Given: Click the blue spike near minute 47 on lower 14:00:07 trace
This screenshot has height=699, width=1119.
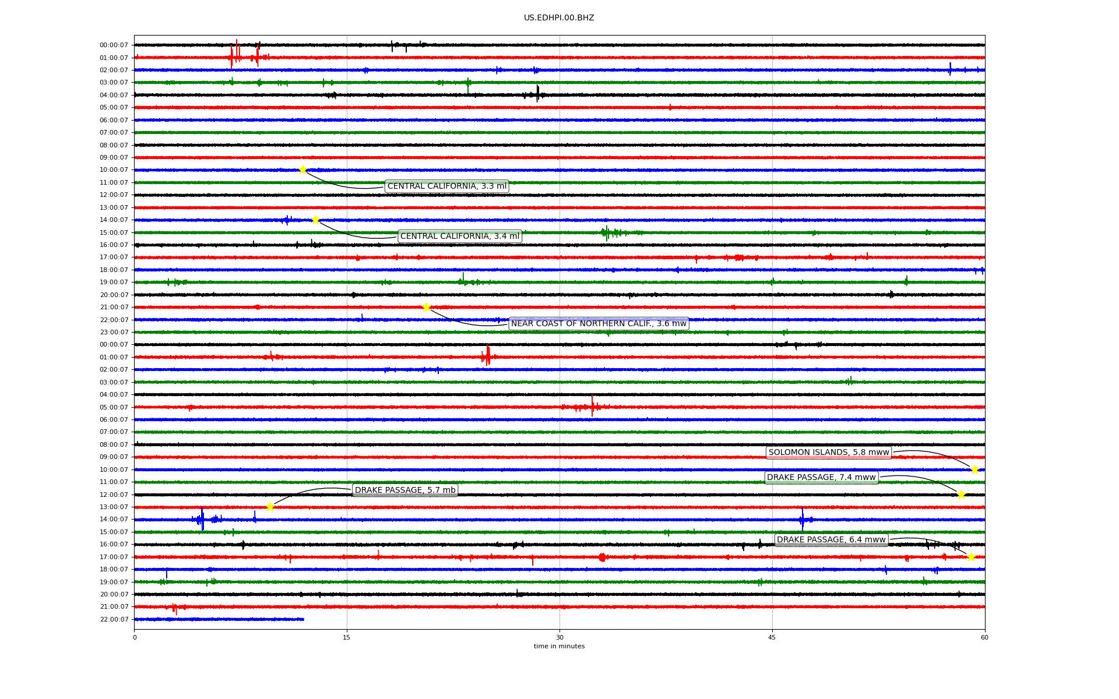Looking at the screenshot, I should pyautogui.click(x=802, y=519).
